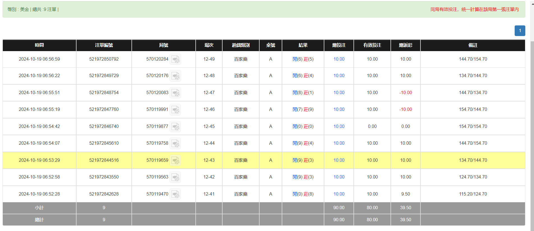
Task: Click replay icon beside round 570120083
Action: pyautogui.click(x=175, y=93)
